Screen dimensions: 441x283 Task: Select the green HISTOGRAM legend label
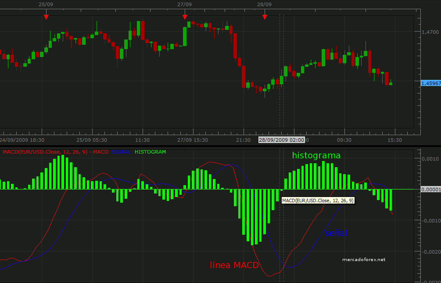[150, 152]
